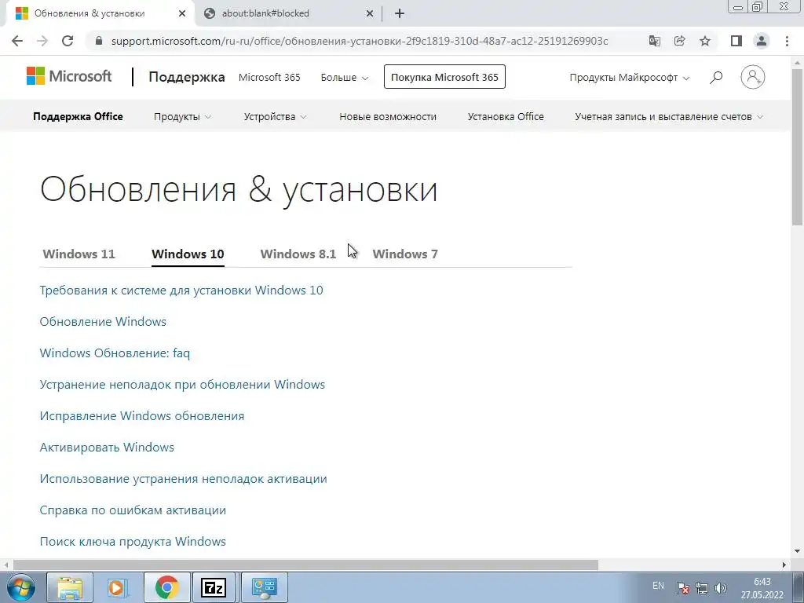This screenshot has height=603, width=804.
Task: Open Поиск ключа продукта Windows link
Action: (x=133, y=542)
